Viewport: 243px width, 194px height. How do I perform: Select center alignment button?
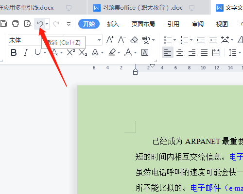click(x=180, y=52)
